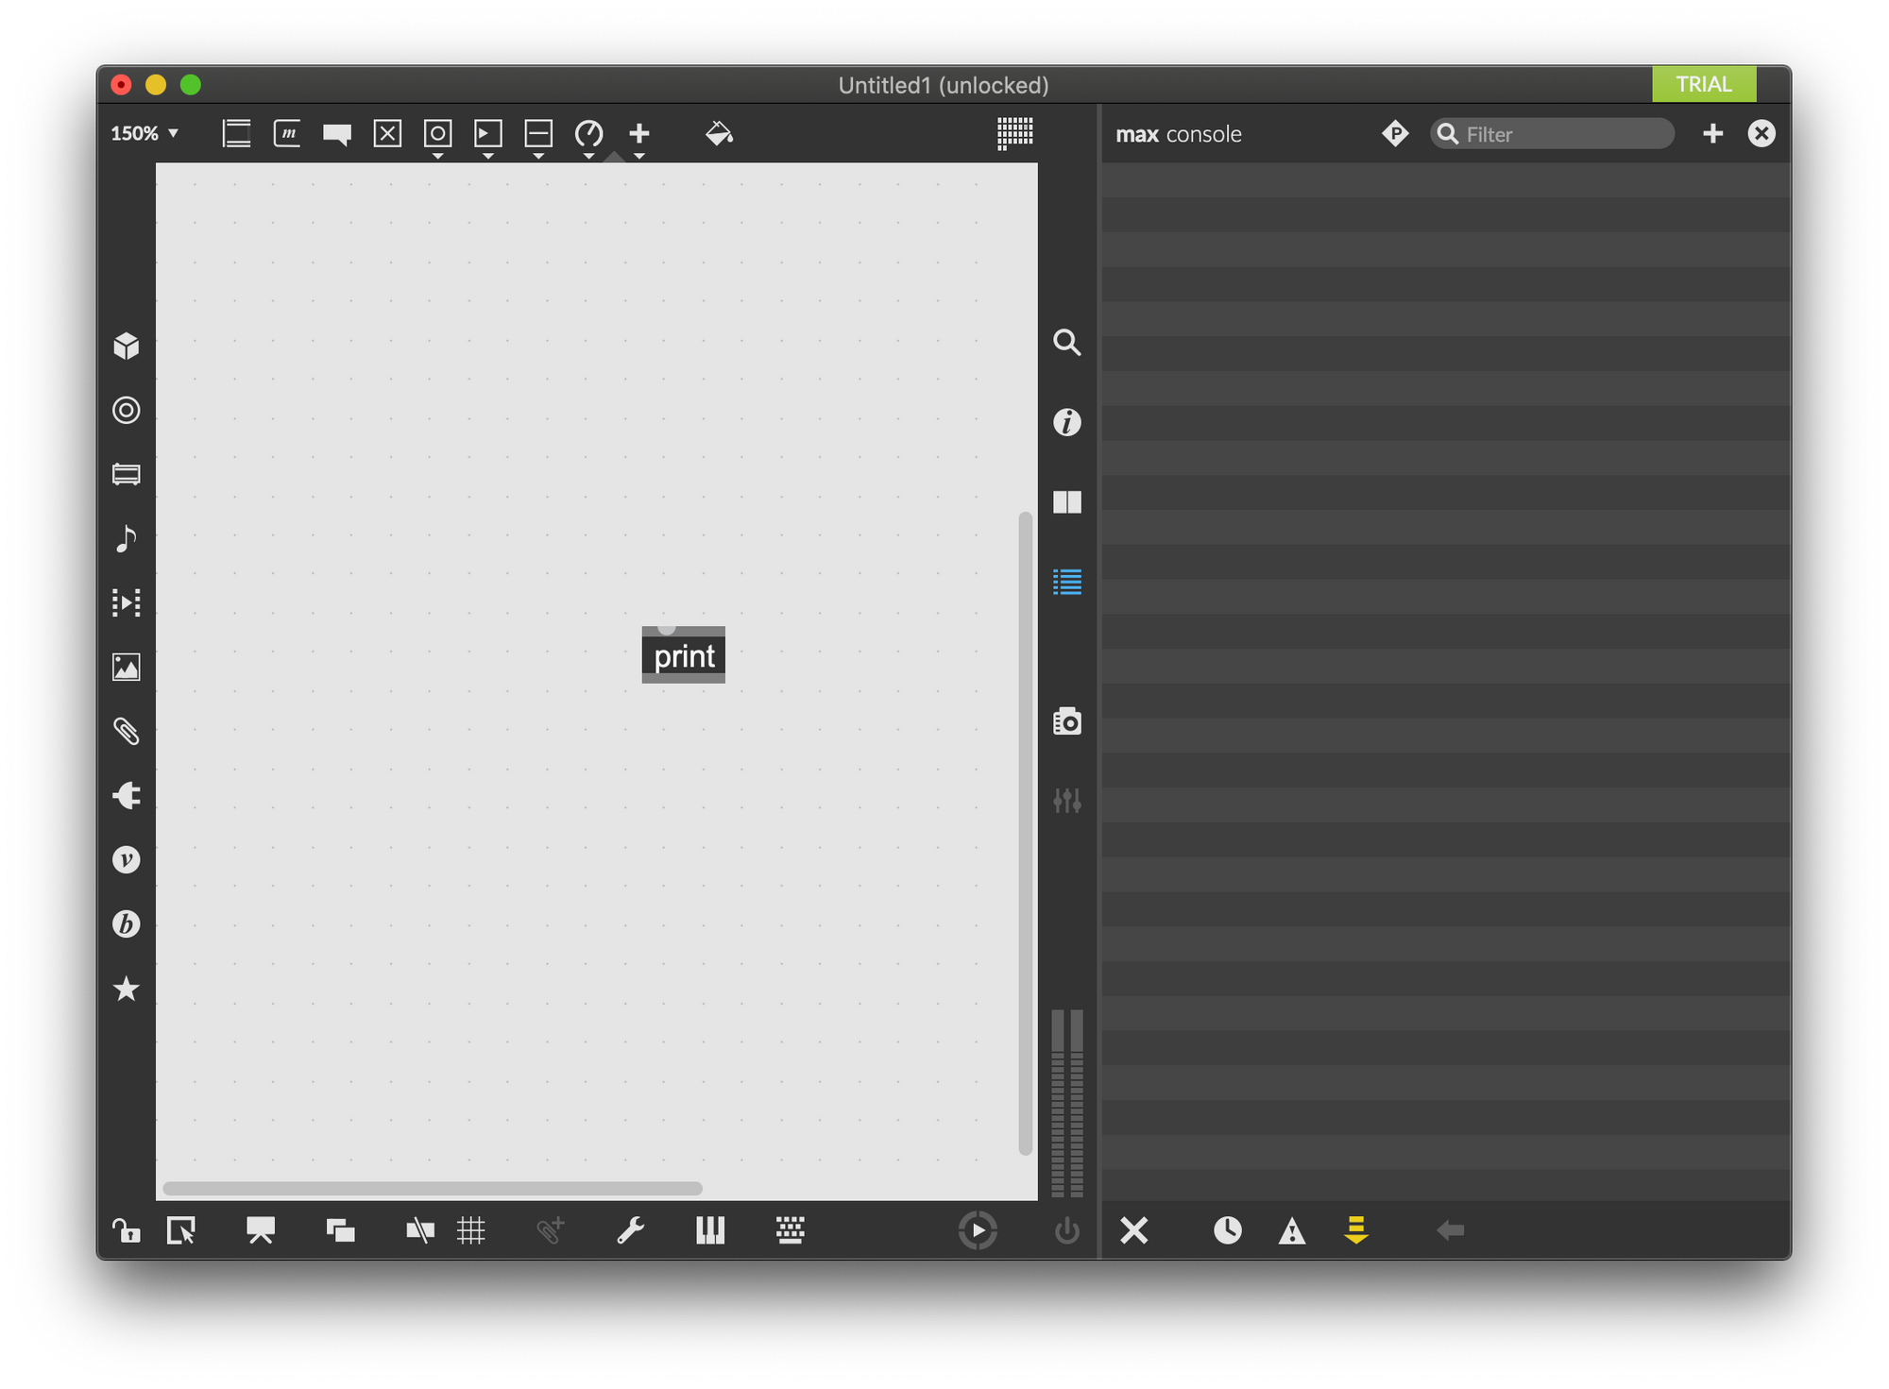Open the paint bucket format palette
The height and width of the screenshot is (1389, 1889).
pyautogui.click(x=719, y=133)
